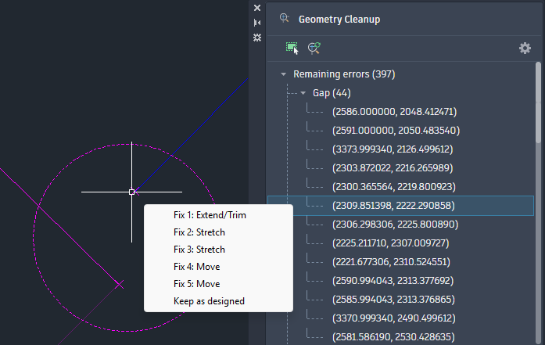Click the check geometry magnifier icon
The image size is (545, 345).
(x=314, y=48)
